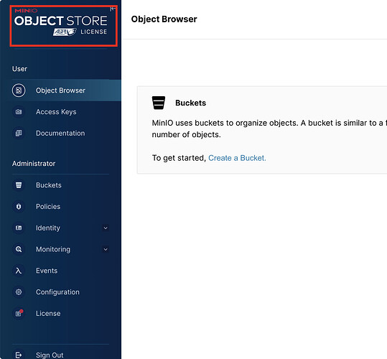The height and width of the screenshot is (359, 387).
Task: Click the Buckets sidebar icon
Action: (x=19, y=185)
